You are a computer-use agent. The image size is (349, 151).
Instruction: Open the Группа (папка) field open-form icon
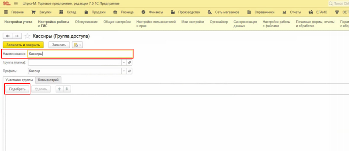129,62
